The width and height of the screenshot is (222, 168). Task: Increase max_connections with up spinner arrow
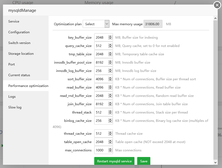110,149
